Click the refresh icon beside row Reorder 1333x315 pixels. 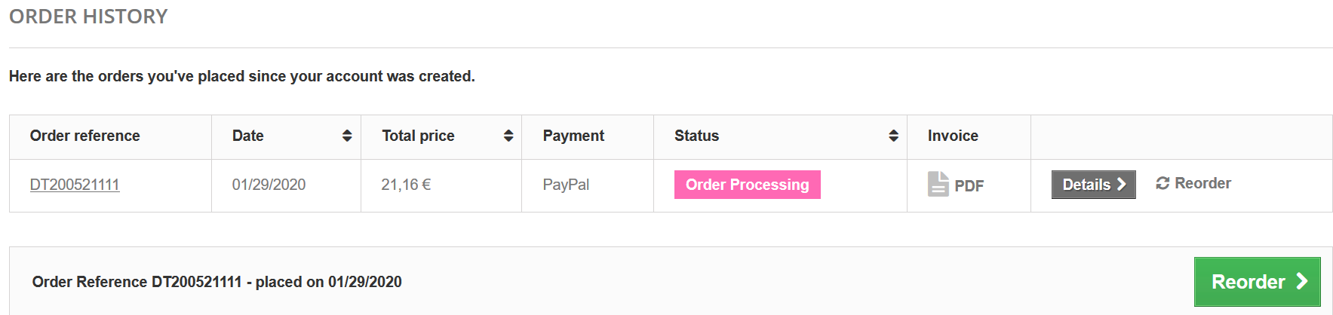1163,183
